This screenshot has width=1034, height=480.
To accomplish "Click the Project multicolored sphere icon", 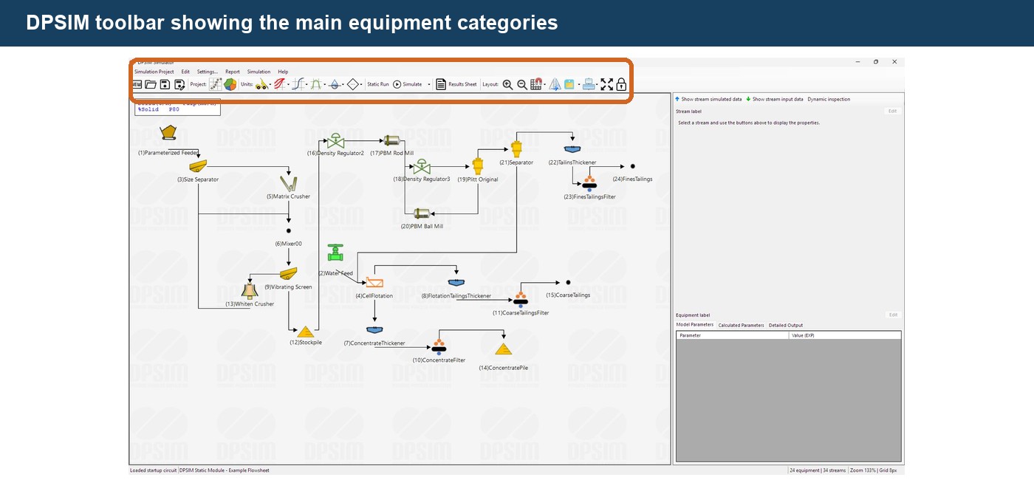I will pos(230,84).
